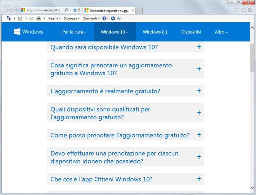Click the Home icon at top right
Image resolution: width=256 pixels, height=195 pixels.
pyautogui.click(x=237, y=10)
